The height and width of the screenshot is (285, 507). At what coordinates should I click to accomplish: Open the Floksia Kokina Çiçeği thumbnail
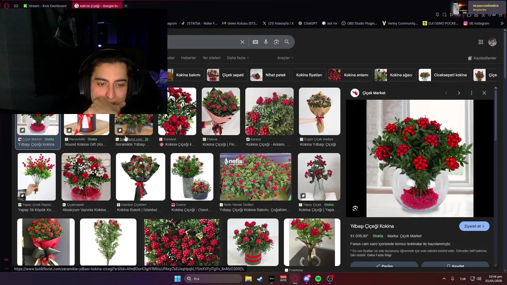click(221, 111)
